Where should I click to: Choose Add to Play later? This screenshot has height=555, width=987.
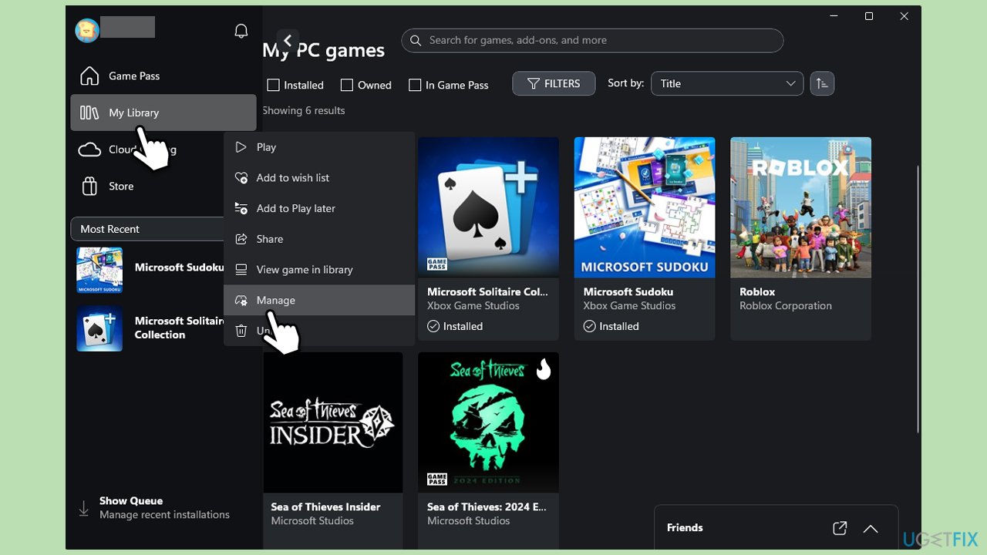(x=319, y=209)
